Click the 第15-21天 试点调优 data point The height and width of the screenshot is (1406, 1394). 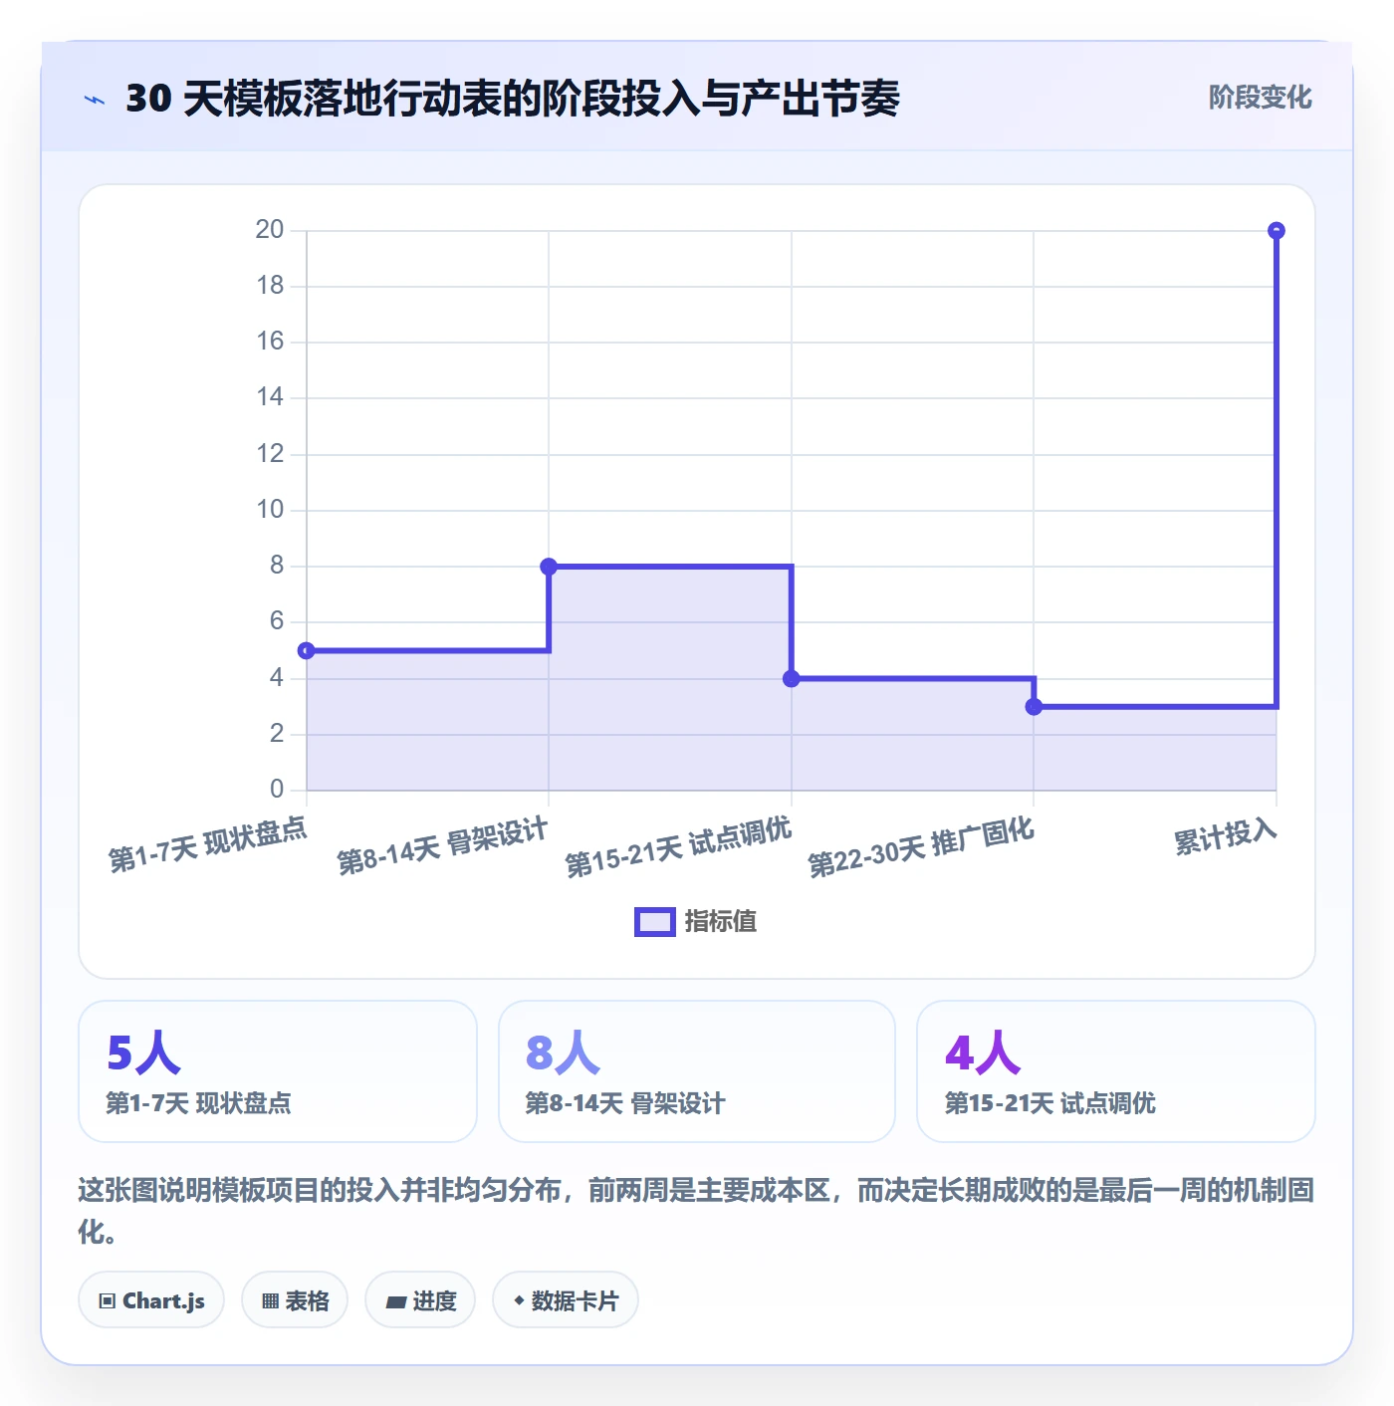(792, 679)
